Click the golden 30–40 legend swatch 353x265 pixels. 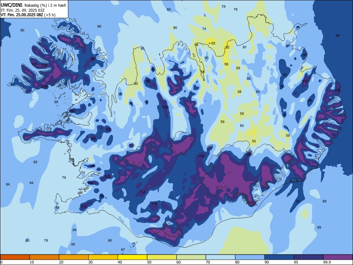[103, 257]
